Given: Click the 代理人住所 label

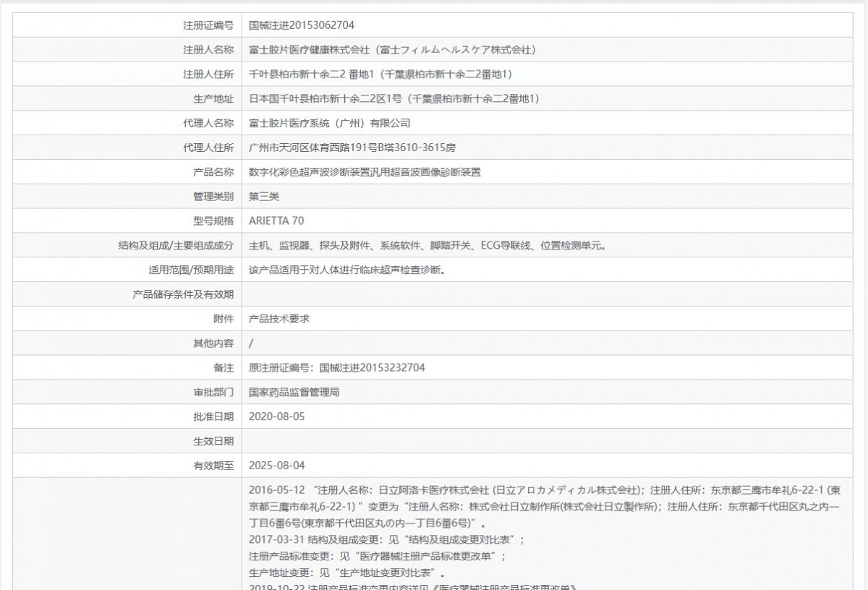Looking at the screenshot, I should (x=208, y=148).
